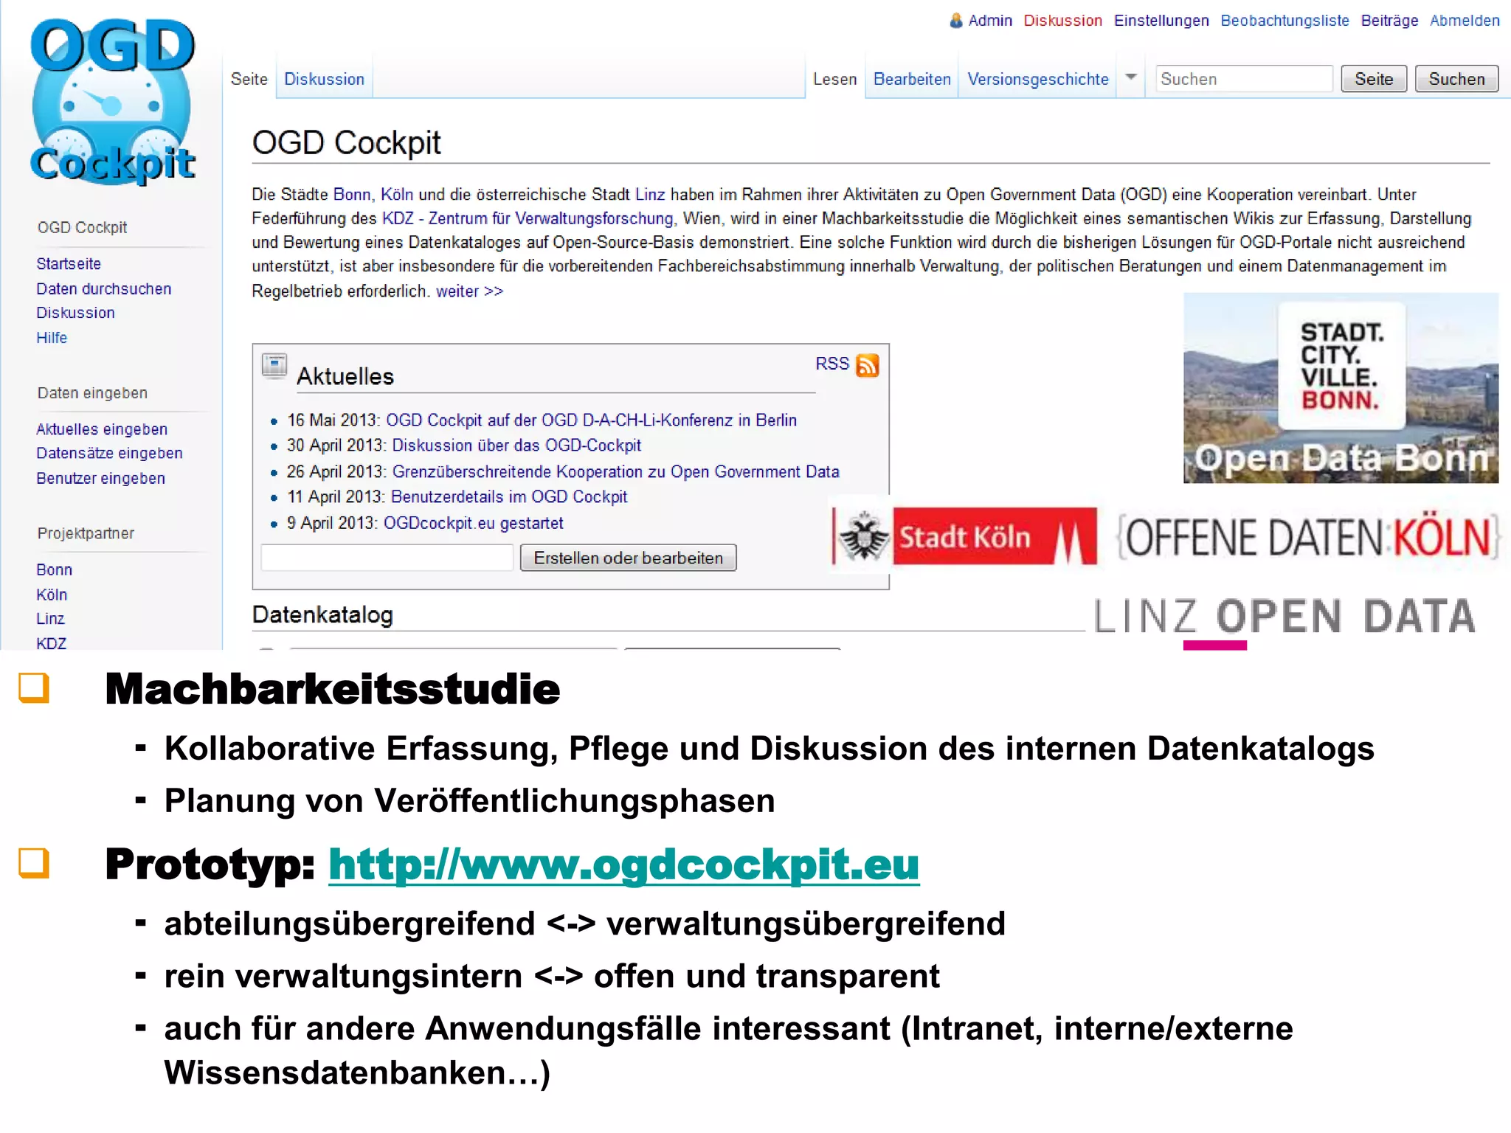The height and width of the screenshot is (1133, 1511).
Task: Click Abmelden to log out
Action: 1465,21
